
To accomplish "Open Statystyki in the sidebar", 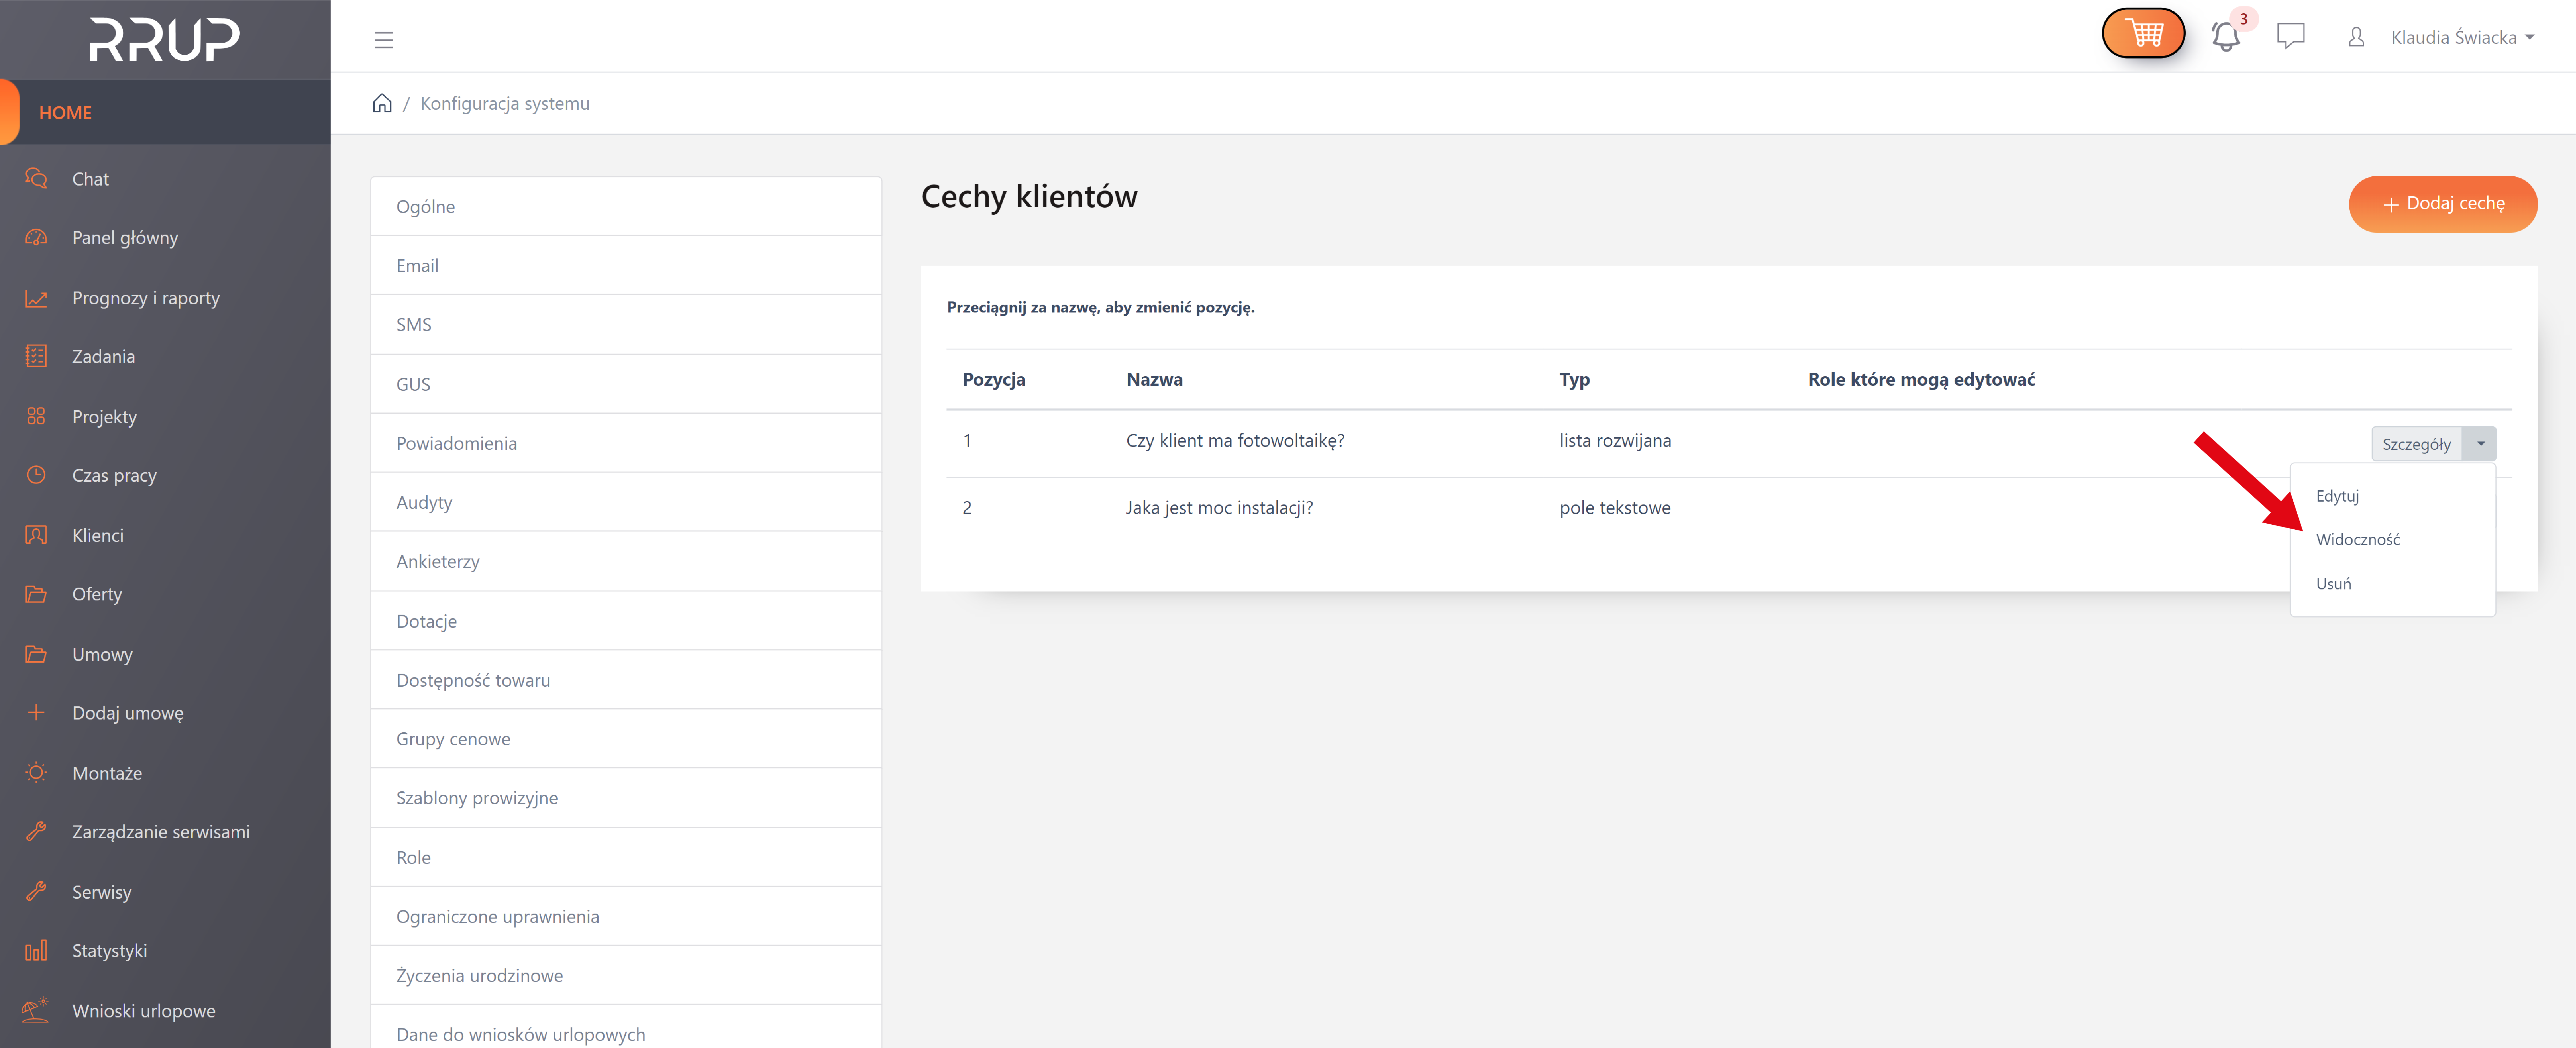I will (109, 950).
